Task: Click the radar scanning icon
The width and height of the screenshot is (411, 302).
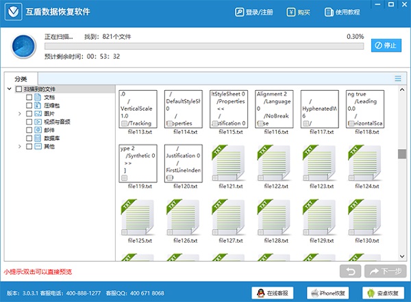Action: (23, 46)
